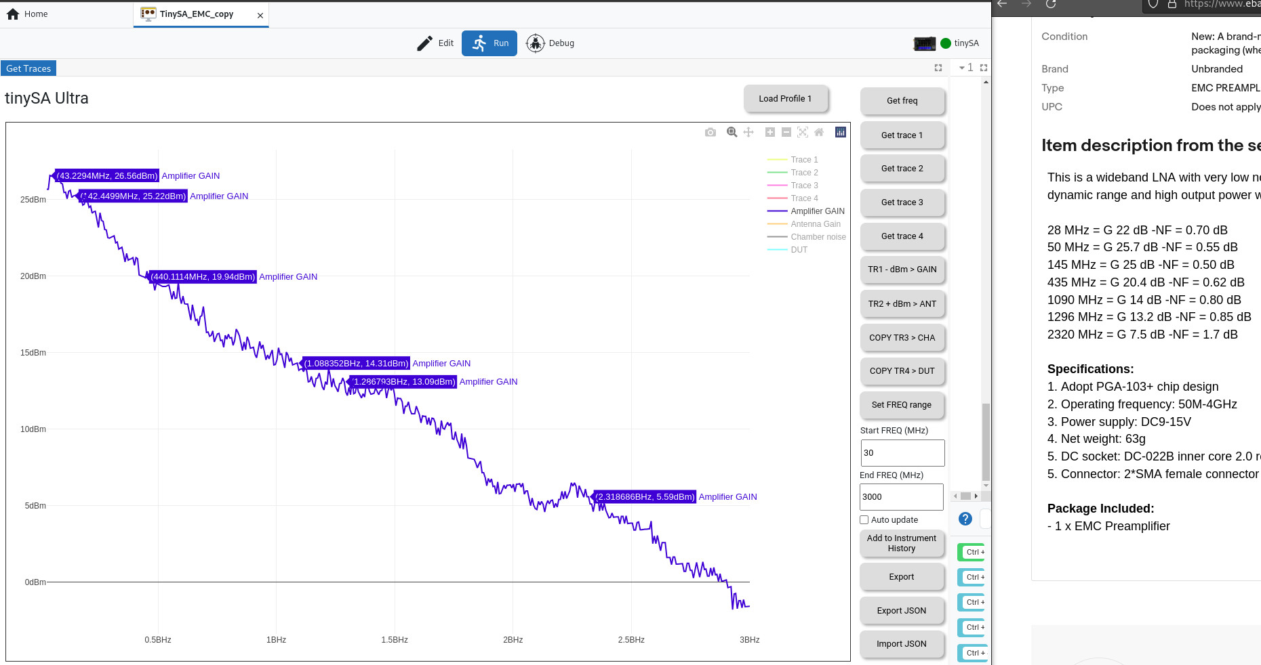Click the 440.1114MHz marker annotation

202,277
